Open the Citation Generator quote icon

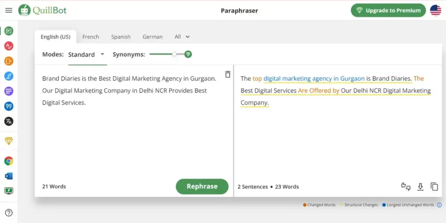click(x=9, y=106)
